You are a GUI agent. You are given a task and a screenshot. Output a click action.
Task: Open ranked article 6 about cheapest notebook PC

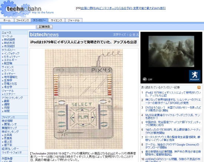point(172,131)
